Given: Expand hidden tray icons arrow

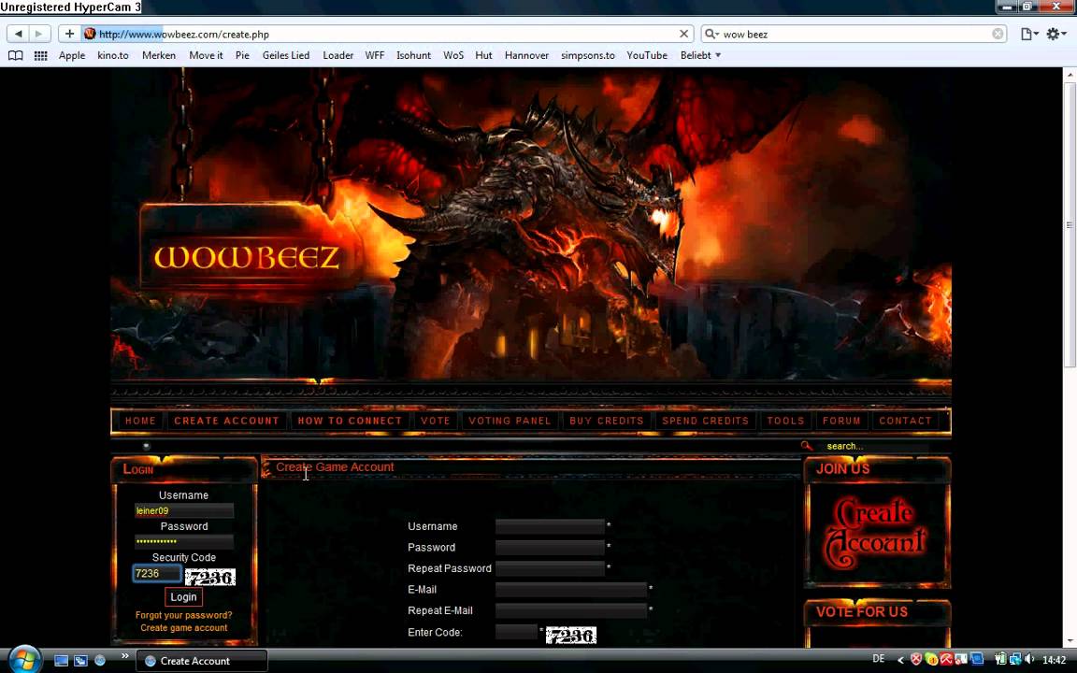Looking at the screenshot, I should point(899,660).
